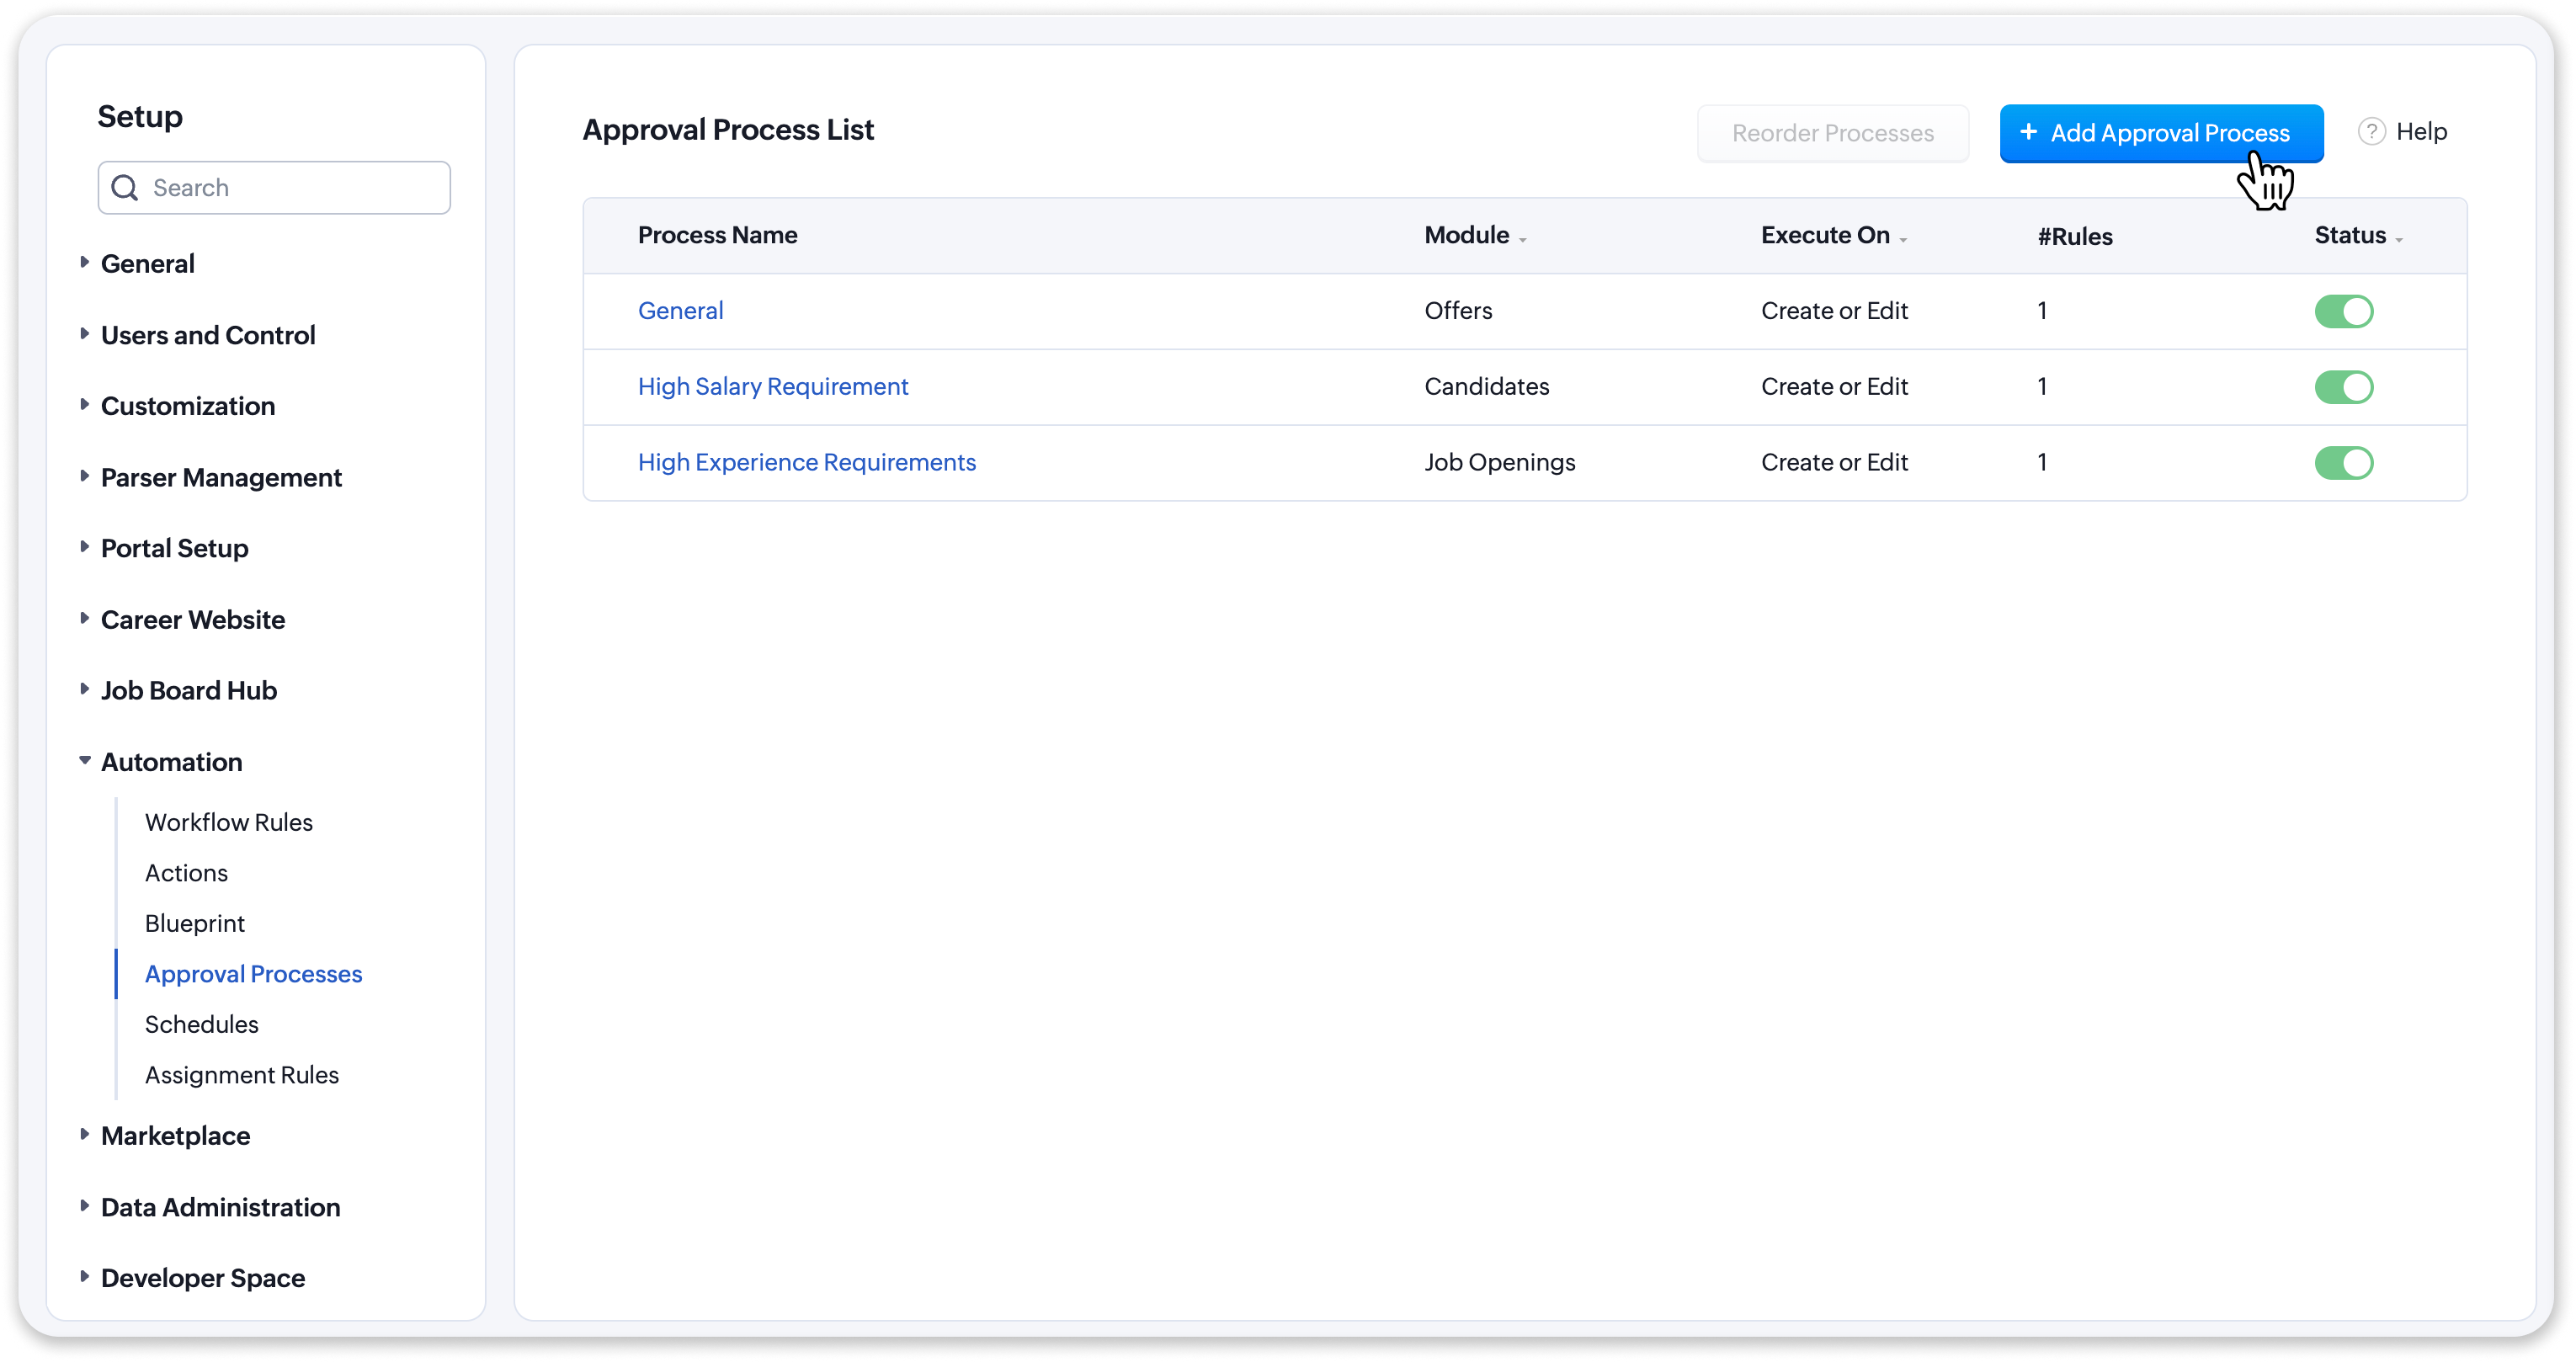Open High Experience Requirements link
Viewport: 2576px width, 1362px height.
(806, 463)
